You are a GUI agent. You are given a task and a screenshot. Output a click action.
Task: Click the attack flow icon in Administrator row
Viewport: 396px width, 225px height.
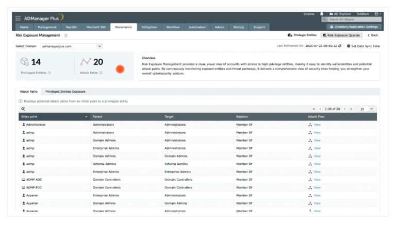[310, 125]
